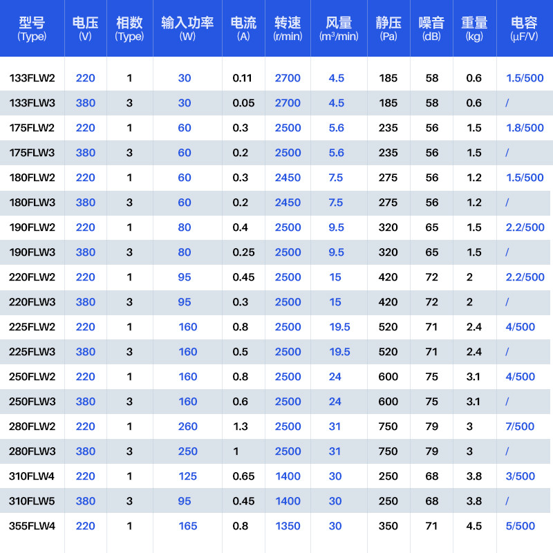Viewport: 553px width, 553px height.
Task: Select model cell 180FLW3
Action: (x=32, y=203)
